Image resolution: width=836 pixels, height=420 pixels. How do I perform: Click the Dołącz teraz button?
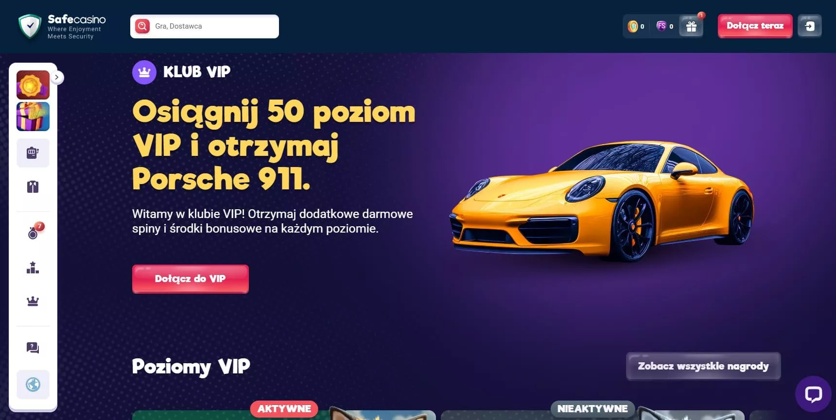click(755, 26)
